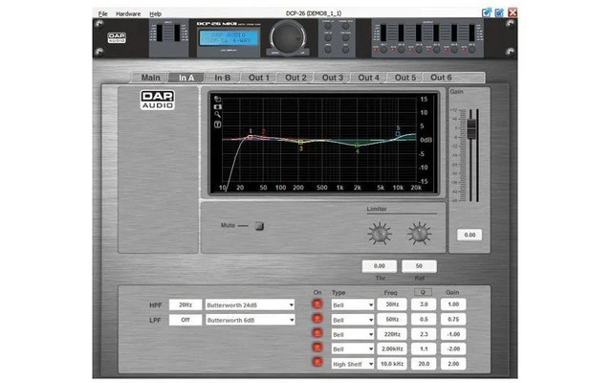
Task: Select EQ band node 4 on the graph
Action: (357, 146)
